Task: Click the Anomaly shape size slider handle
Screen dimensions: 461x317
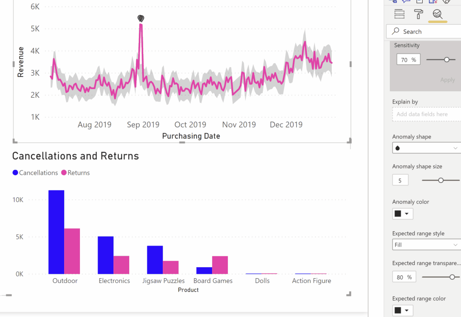Action: pos(441,180)
